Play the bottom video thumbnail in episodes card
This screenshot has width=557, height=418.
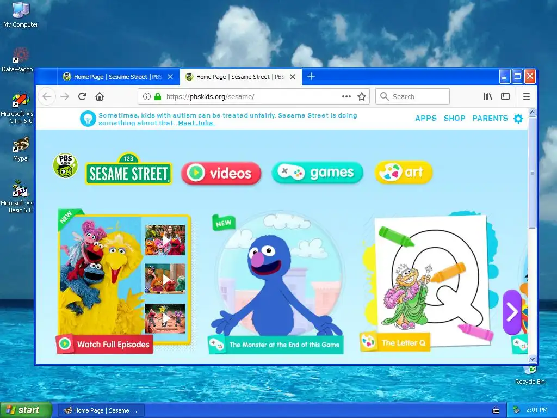coord(165,318)
